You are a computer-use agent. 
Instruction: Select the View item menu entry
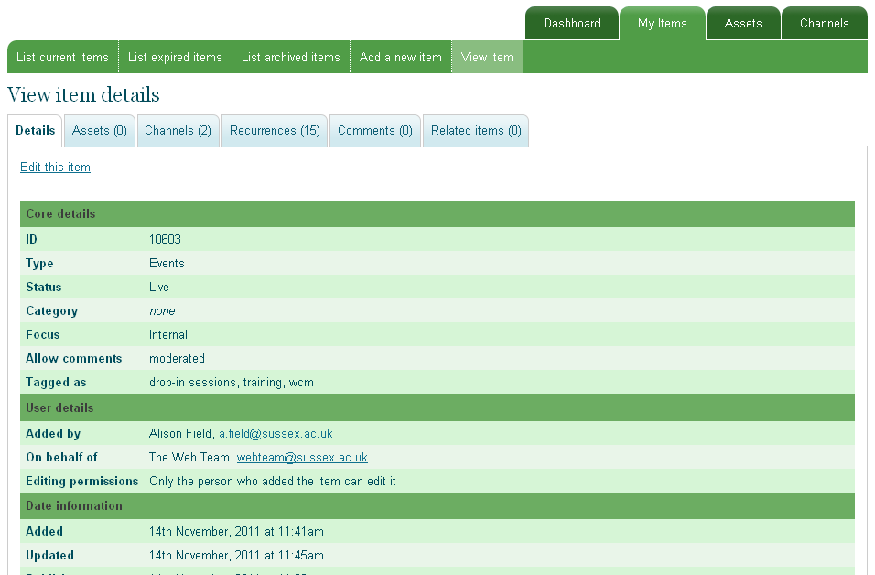coord(487,57)
